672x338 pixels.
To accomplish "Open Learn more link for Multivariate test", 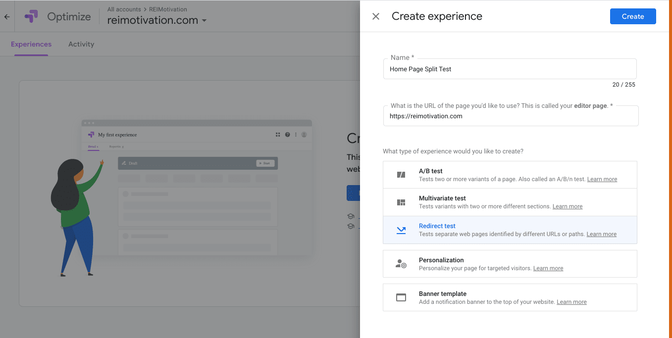I will 567,206.
